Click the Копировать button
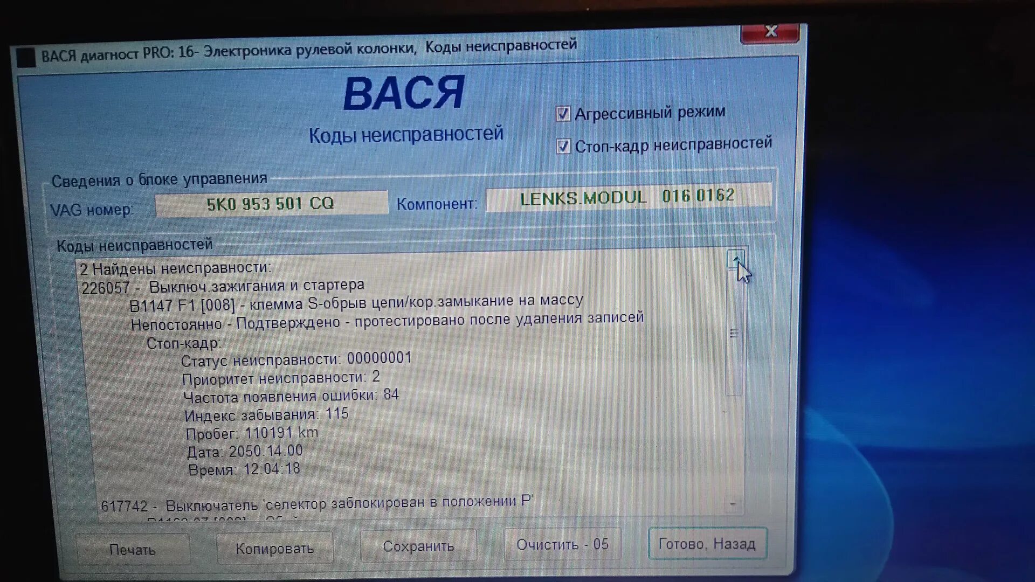The image size is (1035, 582). (274, 549)
